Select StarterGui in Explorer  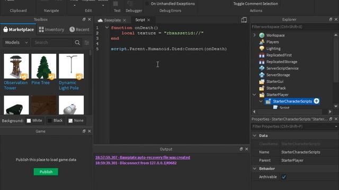click(275, 81)
